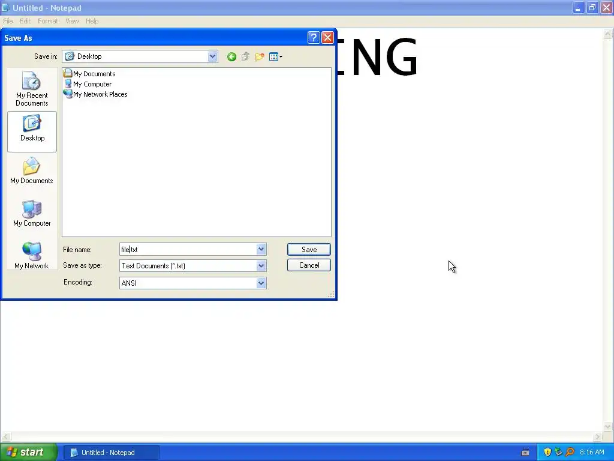Select Desktop in the places bar
Viewport: 614px width, 461px height.
click(32, 131)
